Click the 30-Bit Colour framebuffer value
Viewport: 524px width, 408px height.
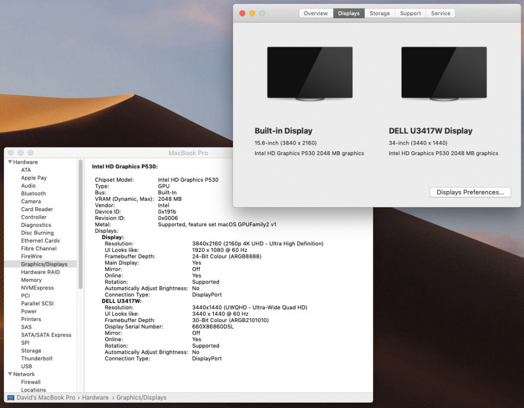(230, 320)
